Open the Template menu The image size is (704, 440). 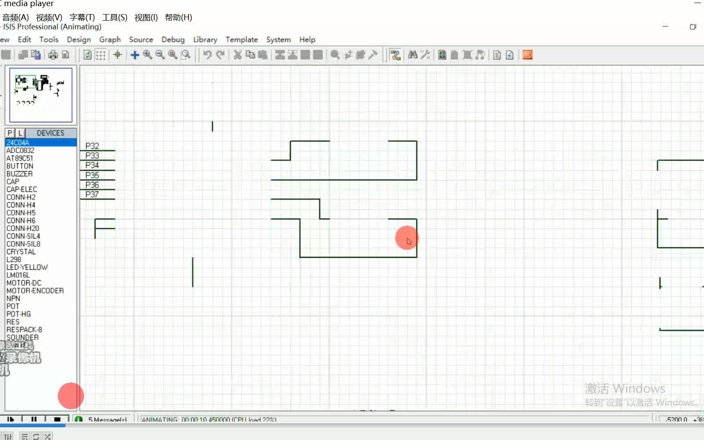tap(242, 40)
